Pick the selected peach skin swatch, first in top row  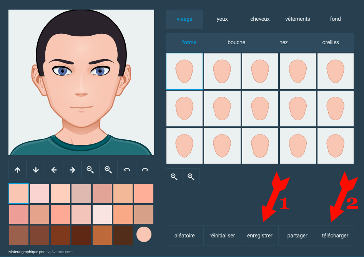[x=19, y=194]
